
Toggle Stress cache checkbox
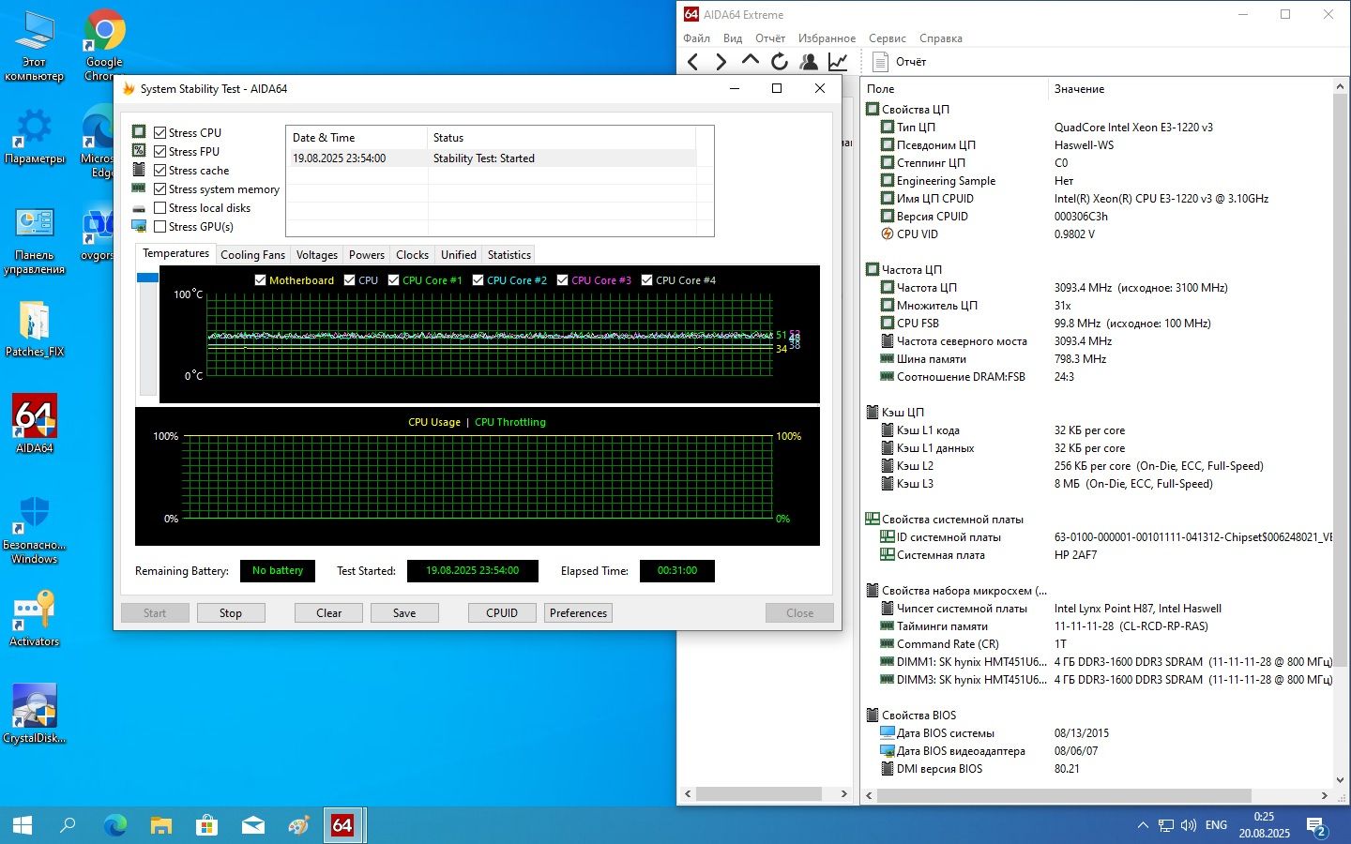[x=160, y=171]
